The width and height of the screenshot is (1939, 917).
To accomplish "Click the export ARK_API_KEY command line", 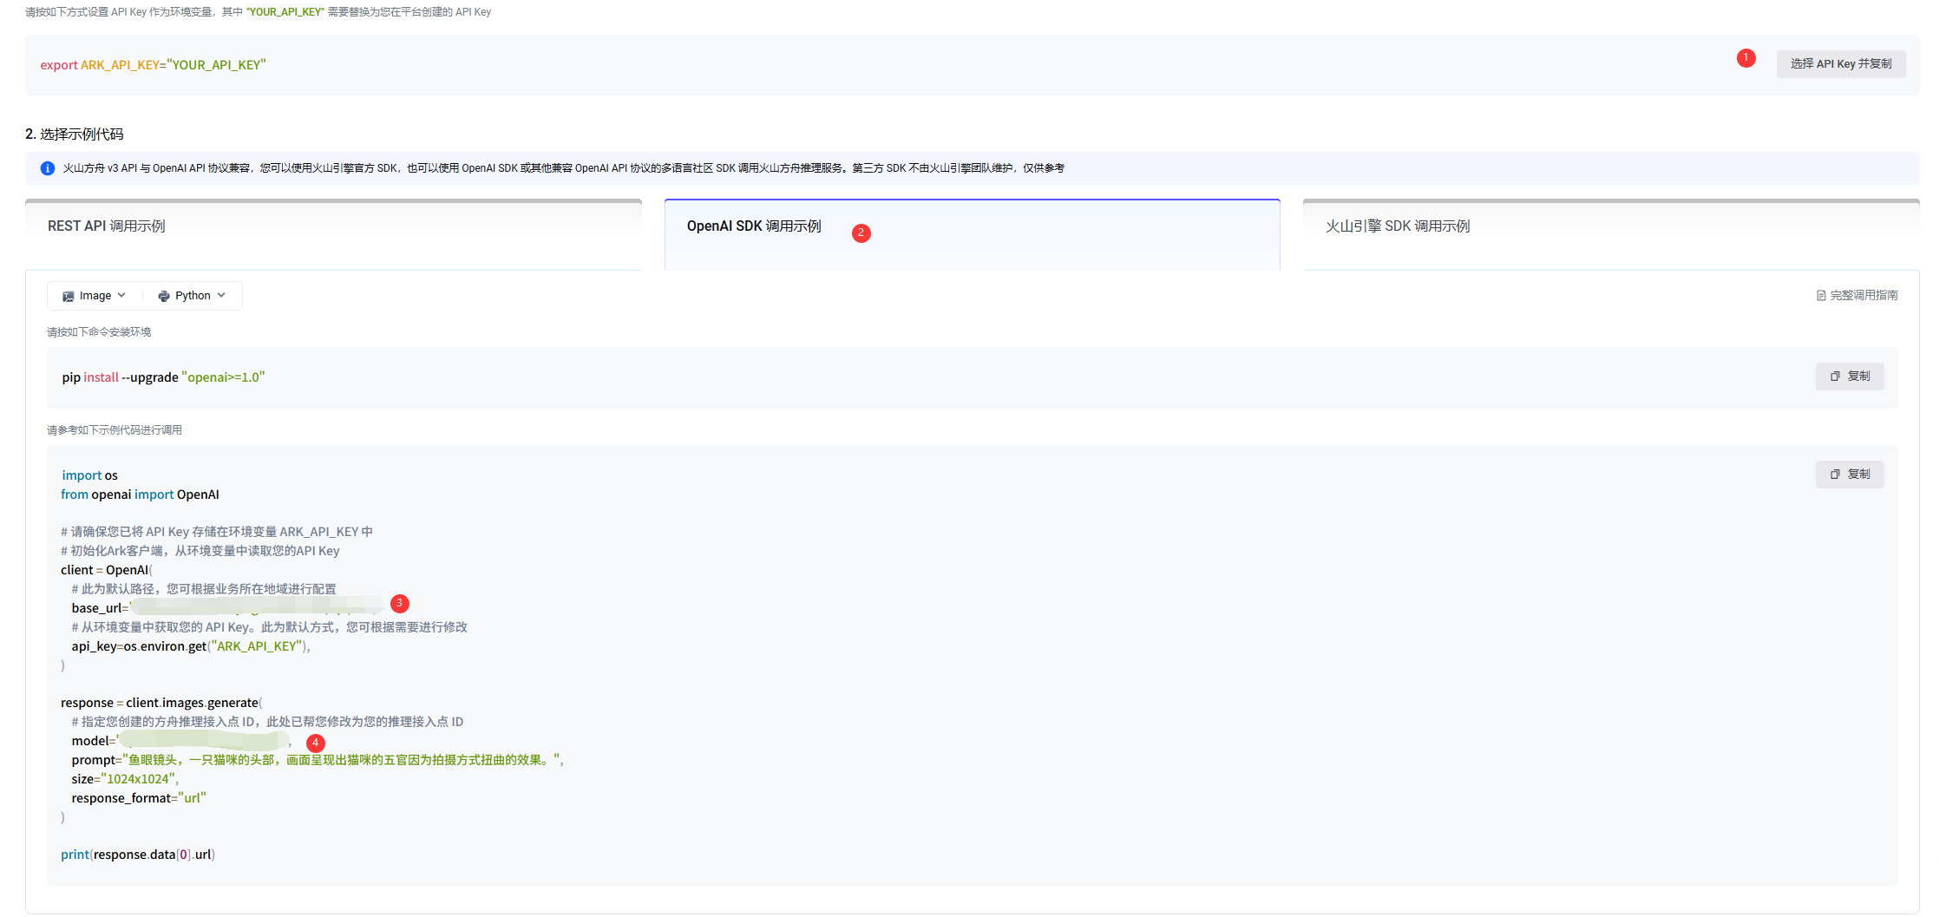I will [x=153, y=65].
